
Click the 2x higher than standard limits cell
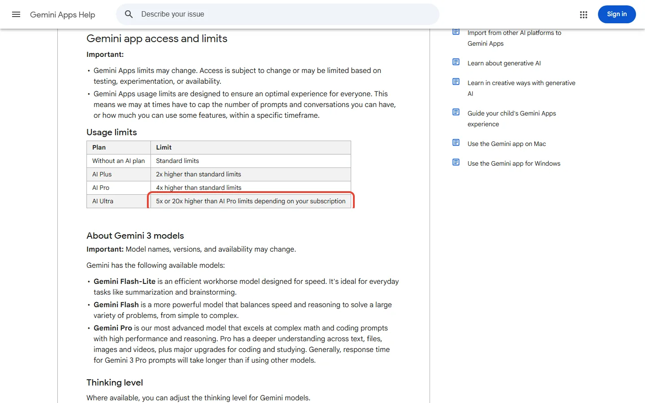pos(251,174)
